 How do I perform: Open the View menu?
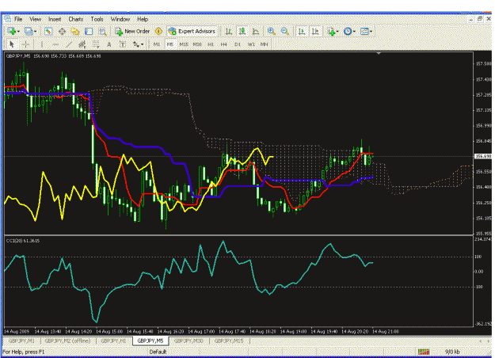coord(36,19)
